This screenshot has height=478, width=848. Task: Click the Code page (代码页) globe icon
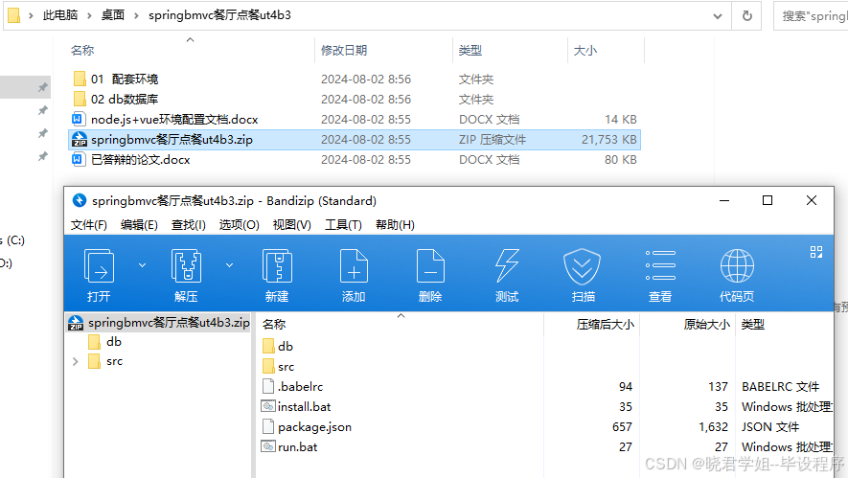point(737,265)
